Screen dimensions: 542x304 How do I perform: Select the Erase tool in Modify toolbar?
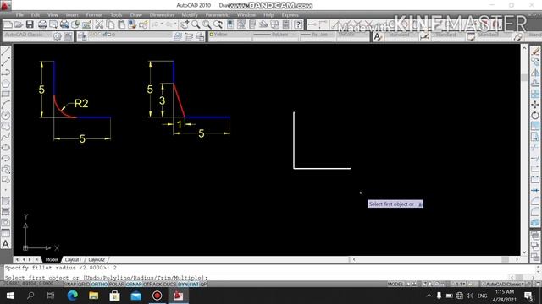coord(535,52)
